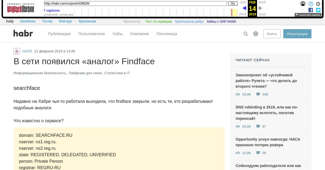Expand About this capture
Image resolution: width=325 pixels, height=170 pixels.
308,15
